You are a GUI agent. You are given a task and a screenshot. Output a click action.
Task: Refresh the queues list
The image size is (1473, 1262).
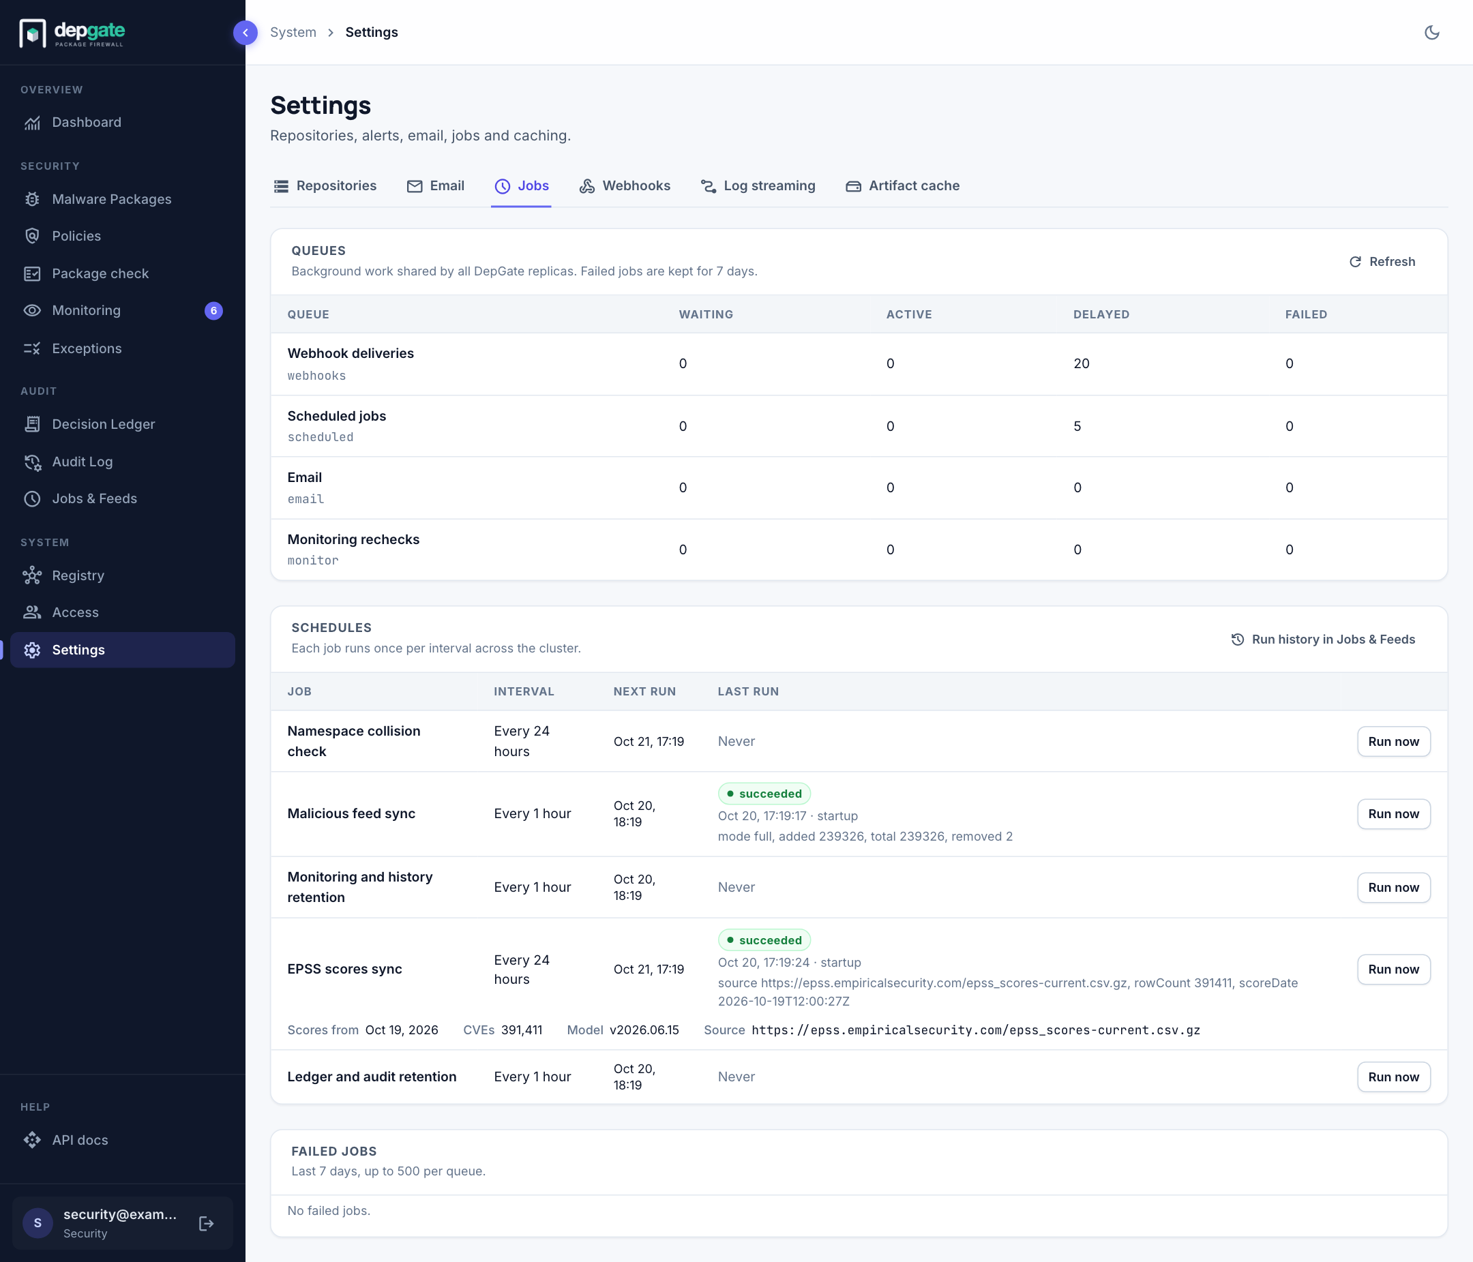(1382, 262)
